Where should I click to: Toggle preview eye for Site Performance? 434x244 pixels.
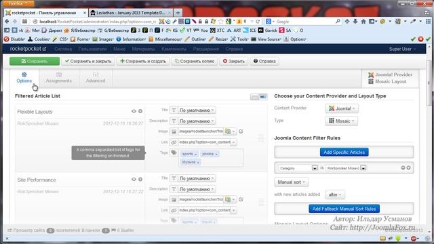[x=134, y=179]
